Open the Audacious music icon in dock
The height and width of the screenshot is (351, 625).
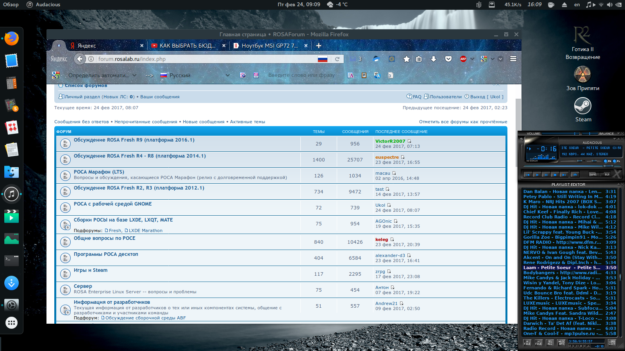tap(11, 194)
